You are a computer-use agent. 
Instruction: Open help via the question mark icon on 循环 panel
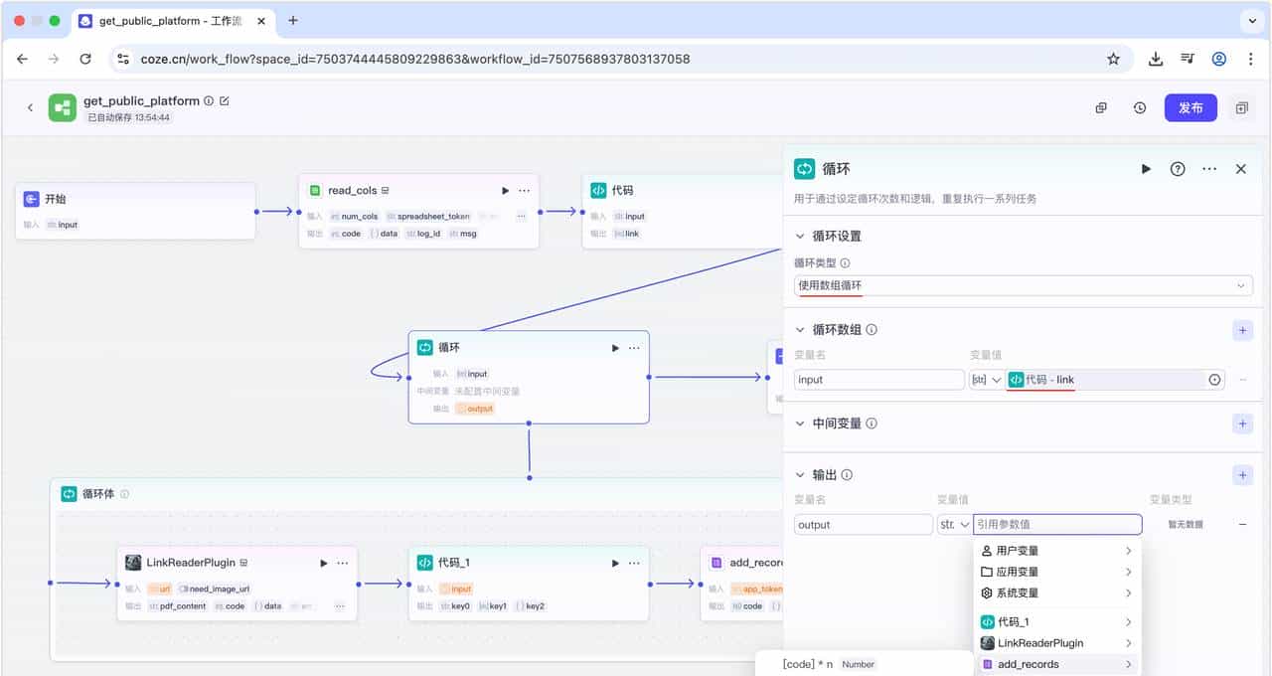click(x=1178, y=169)
